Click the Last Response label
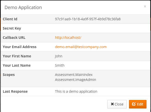The width and height of the screenshot is (151, 112). (15, 91)
